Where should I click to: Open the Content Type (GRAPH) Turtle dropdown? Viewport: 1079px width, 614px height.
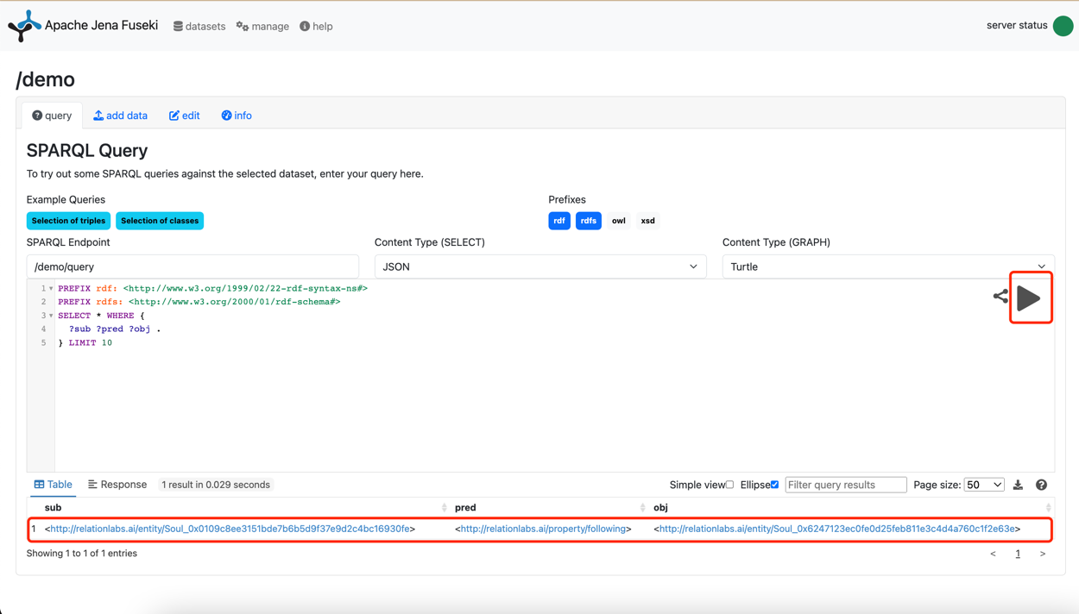[x=887, y=266]
